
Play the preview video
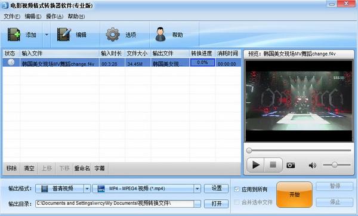point(256,165)
